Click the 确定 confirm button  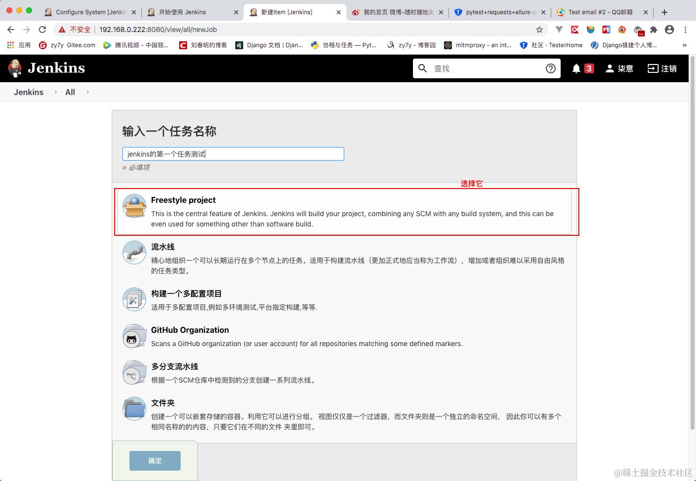click(x=155, y=461)
